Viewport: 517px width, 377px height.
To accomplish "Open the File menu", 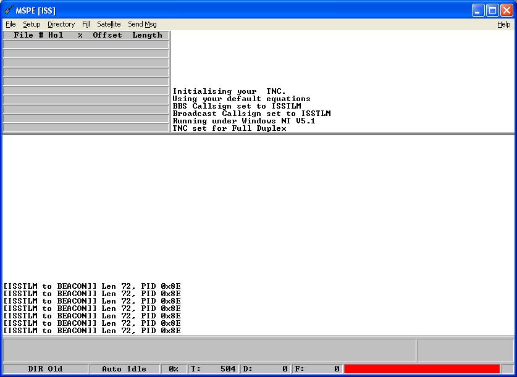I will coord(11,24).
